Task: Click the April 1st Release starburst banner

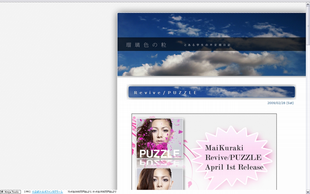Action: click(x=233, y=157)
